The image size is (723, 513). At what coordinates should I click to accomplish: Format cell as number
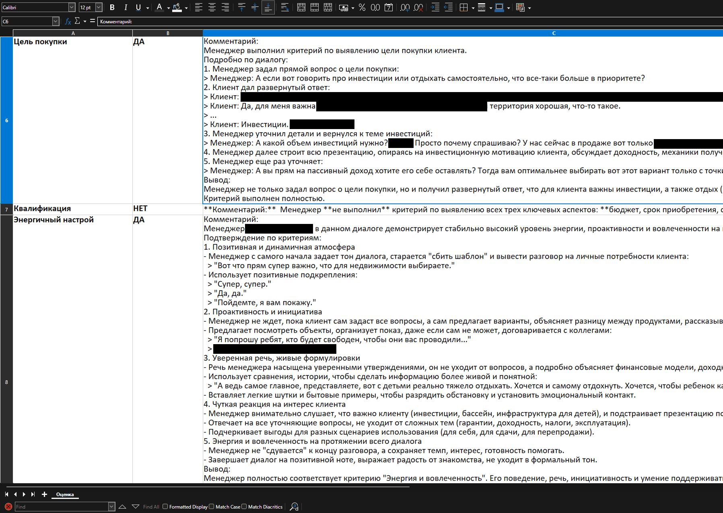click(x=375, y=7)
